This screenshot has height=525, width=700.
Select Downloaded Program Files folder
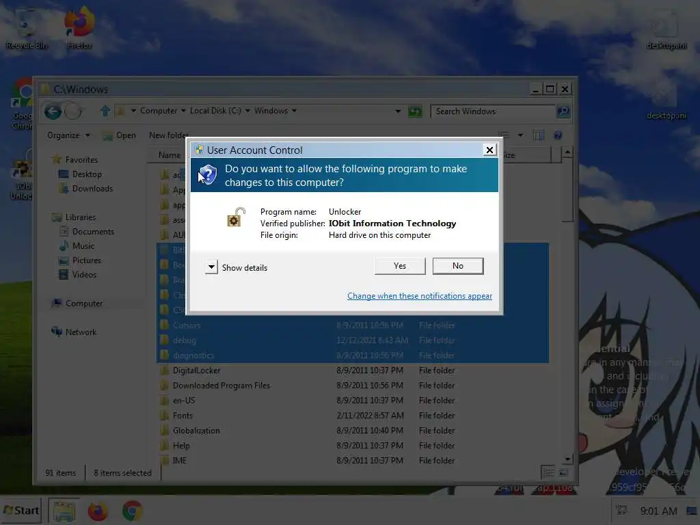point(353,386)
